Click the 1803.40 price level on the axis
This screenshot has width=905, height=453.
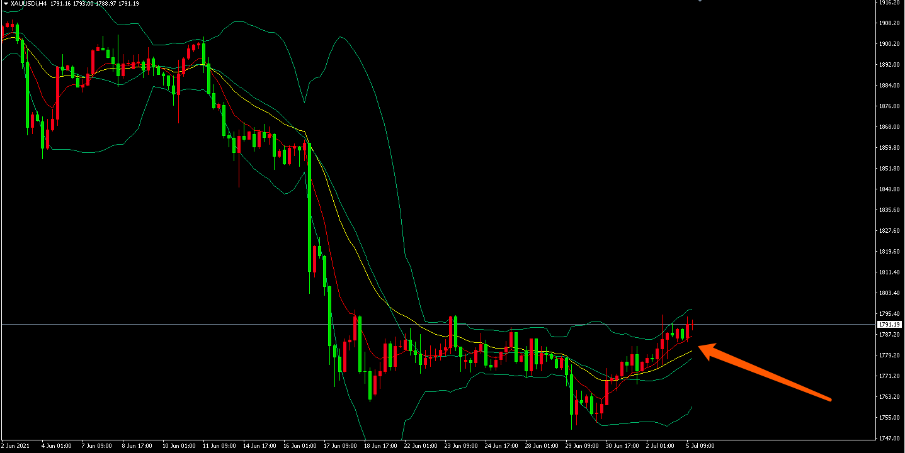(890, 293)
